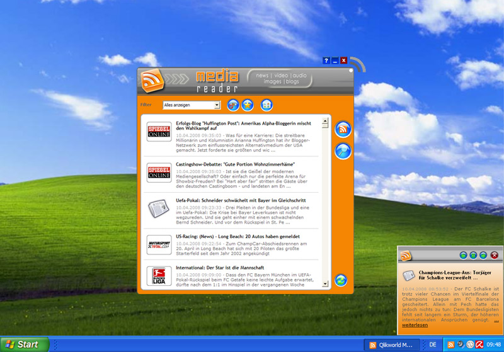Image resolution: width=504 pixels, height=352 pixels.
Task: Open headline 'US-Racing: (News) - Long Beach'
Action: tap(238, 236)
